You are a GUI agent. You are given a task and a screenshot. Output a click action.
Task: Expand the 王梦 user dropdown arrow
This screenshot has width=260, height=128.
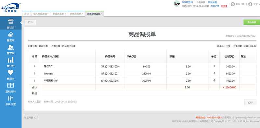point(259,5)
